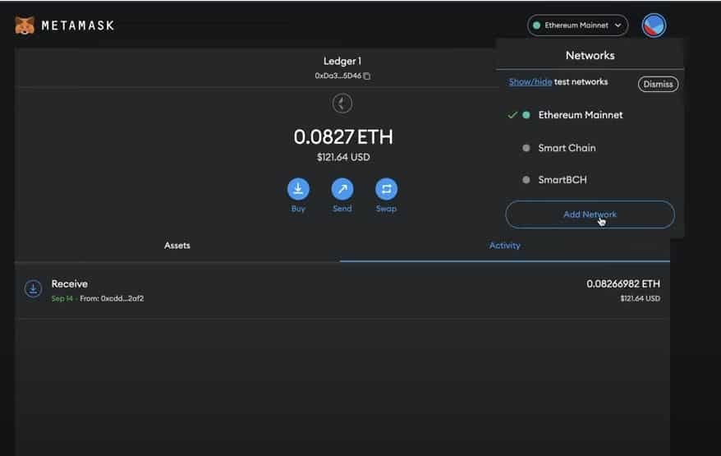Click the MetaMask fox logo

pyautogui.click(x=25, y=25)
